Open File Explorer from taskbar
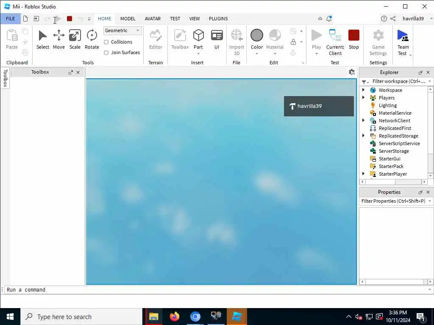The height and width of the screenshot is (325, 434). coord(153,317)
